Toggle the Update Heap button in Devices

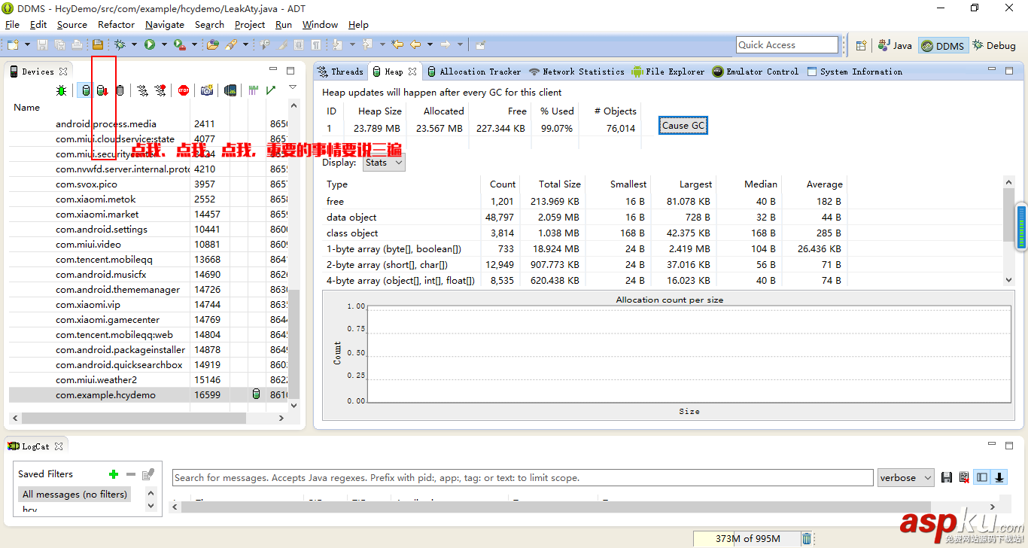(x=85, y=91)
